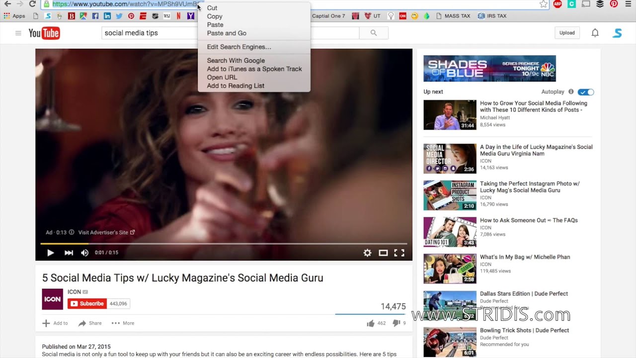This screenshot has height=358, width=636.
Task: Open the Facebook bookmark icon
Action: coord(95,16)
